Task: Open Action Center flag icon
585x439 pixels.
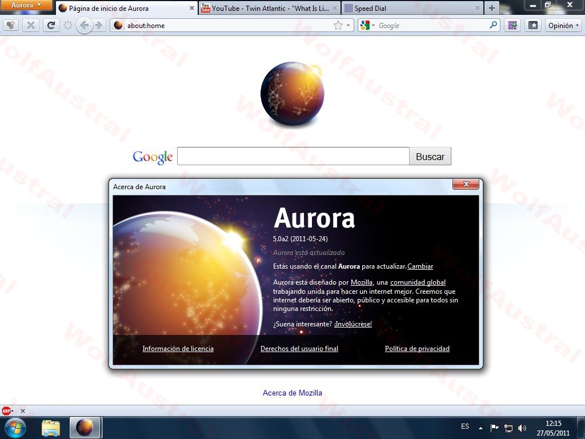Action: 494,428
